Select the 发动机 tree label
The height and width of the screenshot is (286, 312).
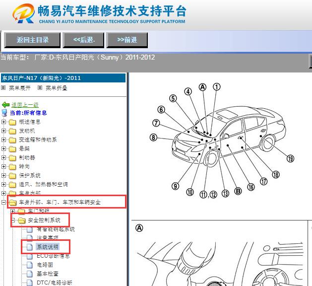tap(27, 131)
